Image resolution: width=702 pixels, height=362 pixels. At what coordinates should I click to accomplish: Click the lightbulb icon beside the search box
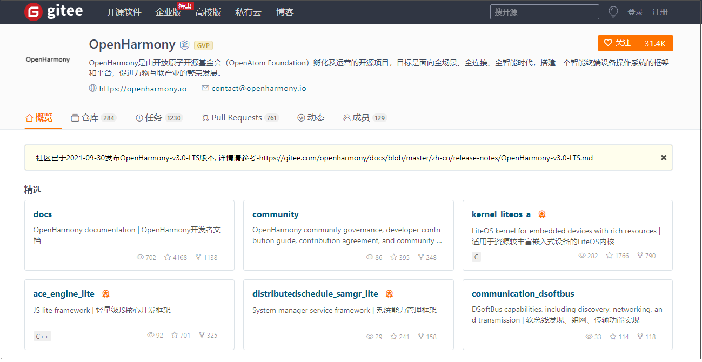[613, 12]
